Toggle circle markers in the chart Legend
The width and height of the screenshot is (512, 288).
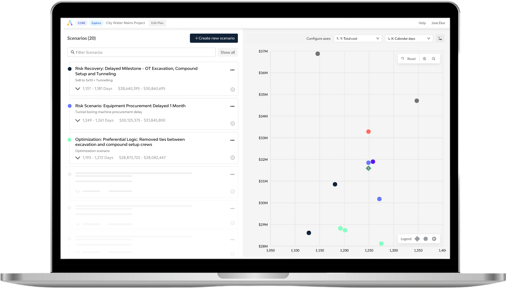coord(425,239)
